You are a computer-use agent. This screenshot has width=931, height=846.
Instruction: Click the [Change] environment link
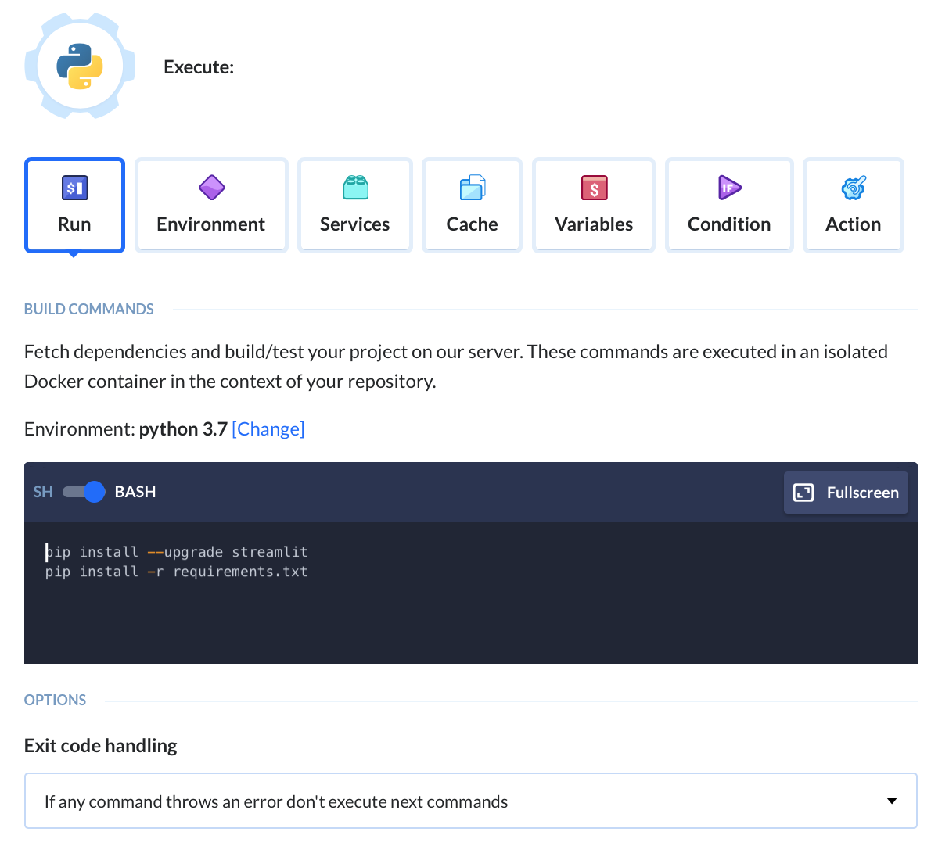268,429
